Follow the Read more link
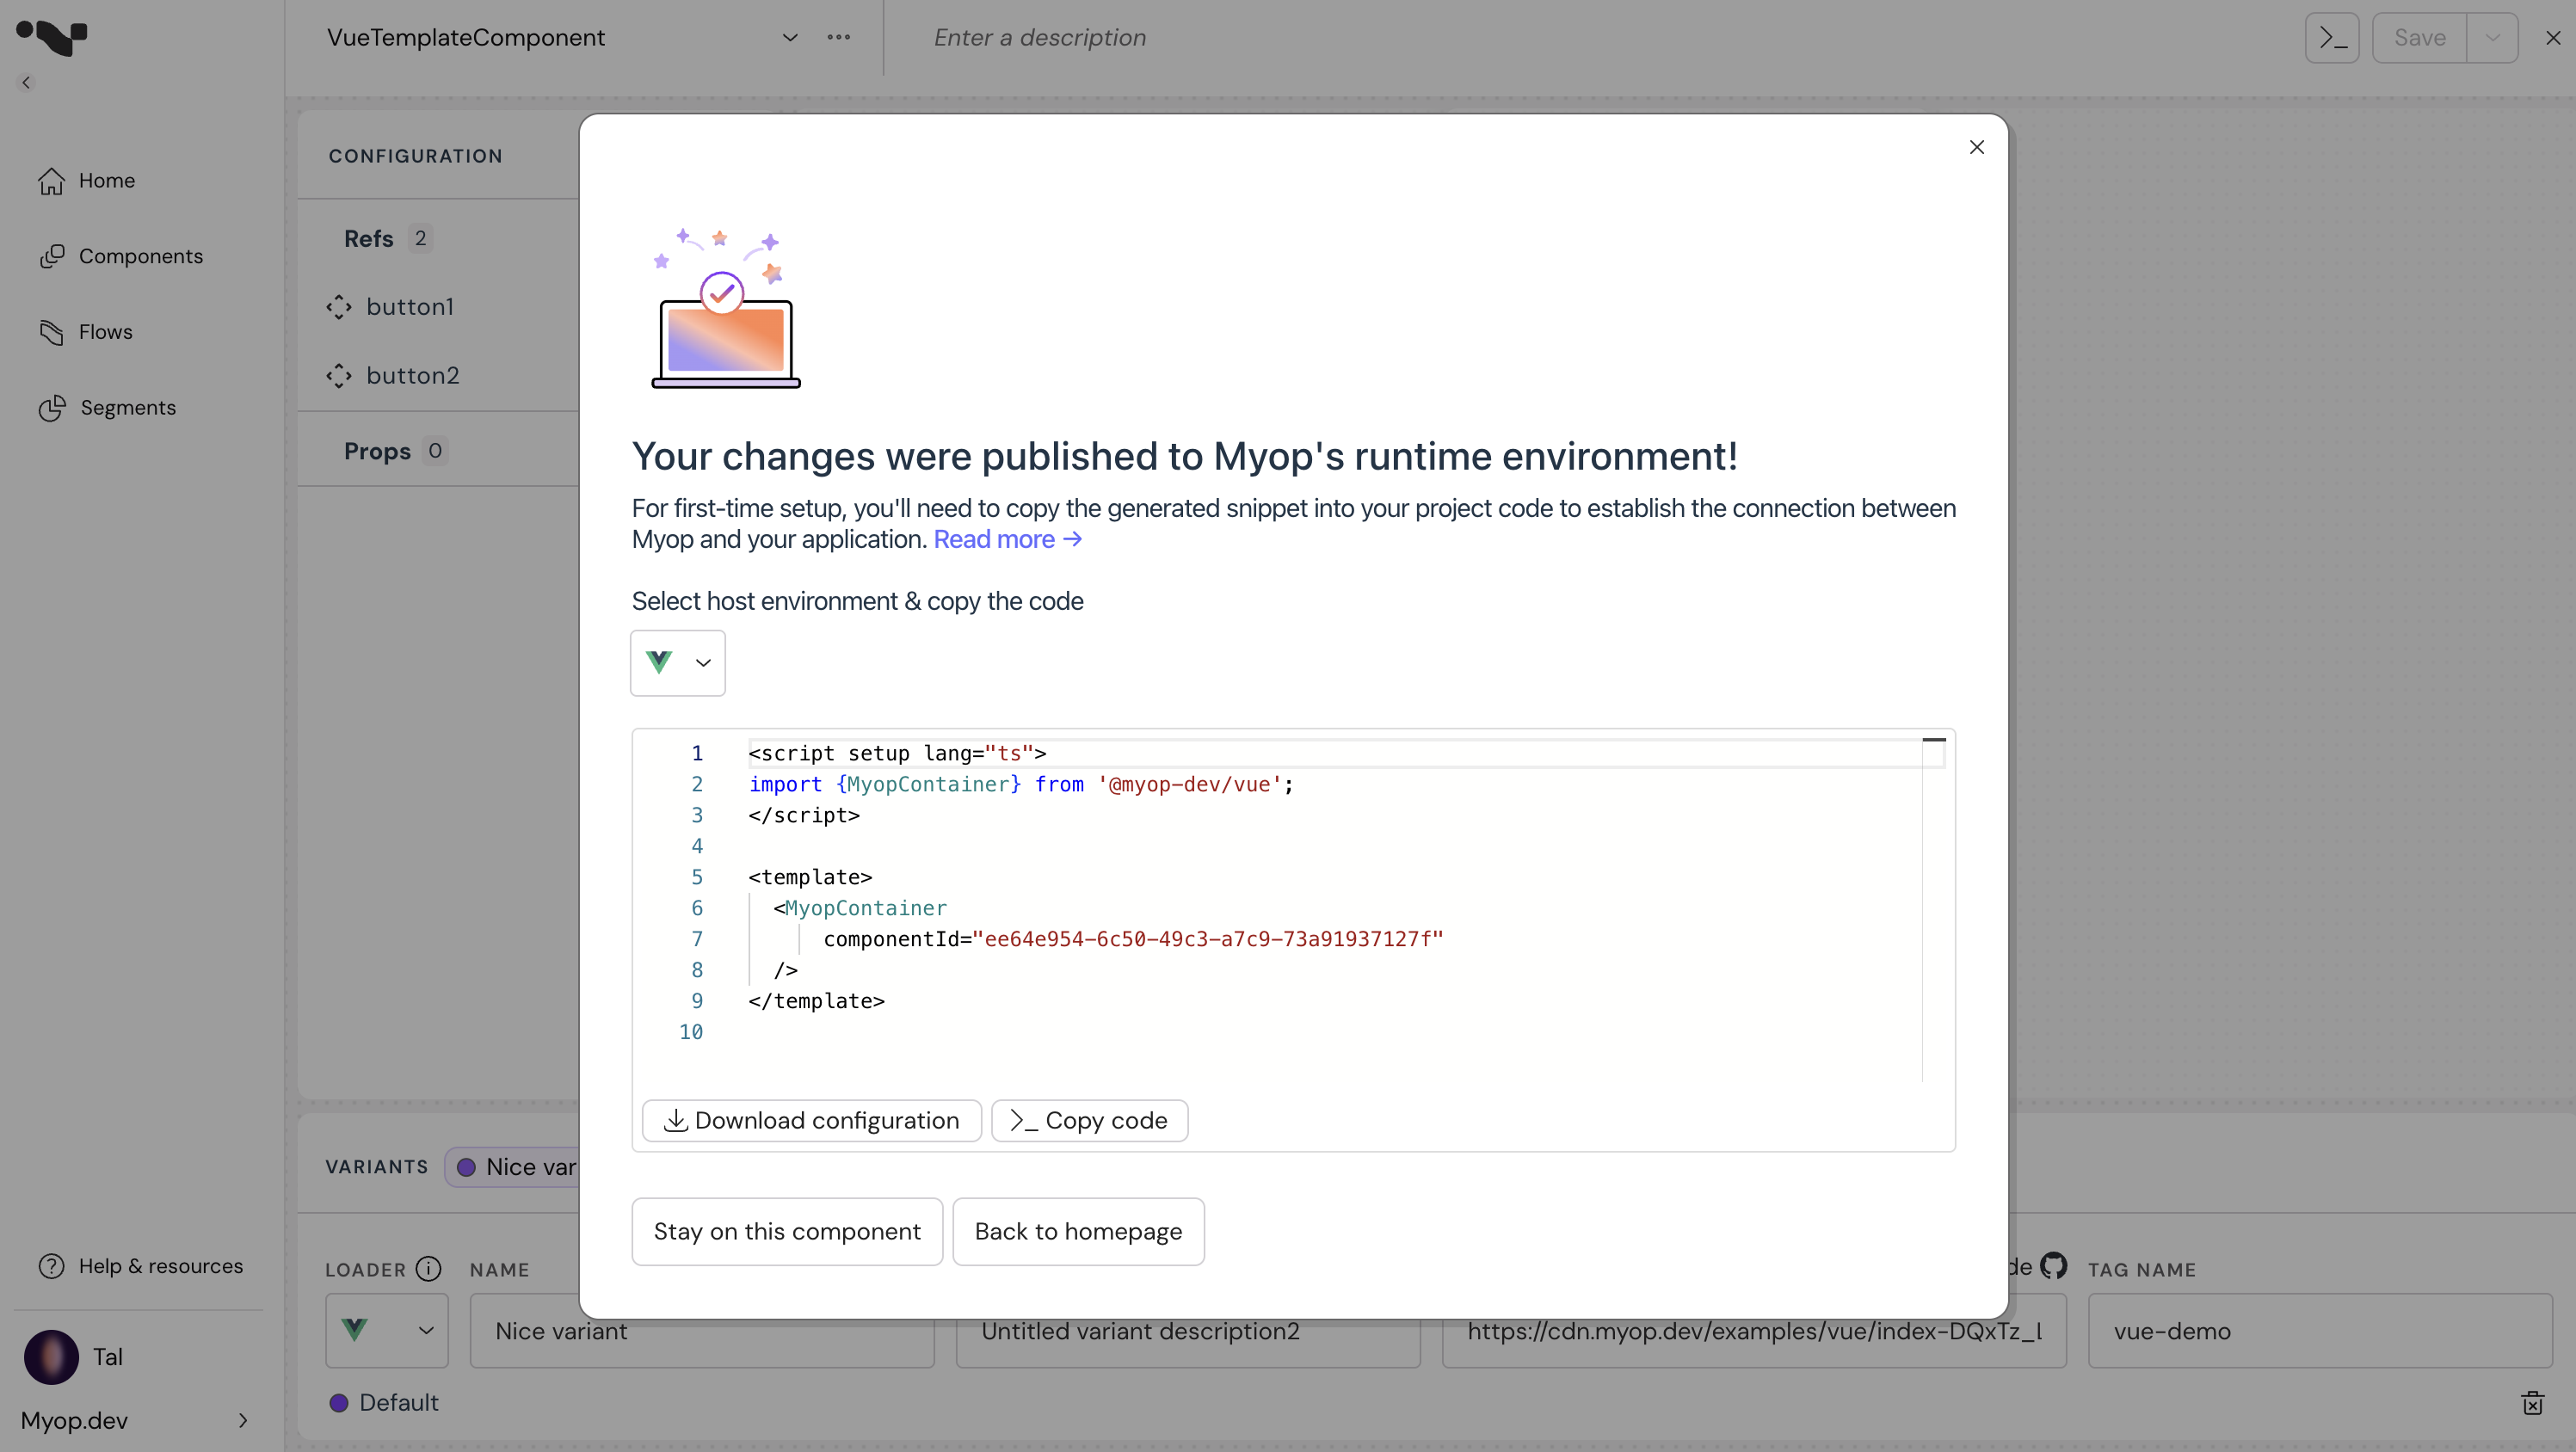 point(1007,539)
